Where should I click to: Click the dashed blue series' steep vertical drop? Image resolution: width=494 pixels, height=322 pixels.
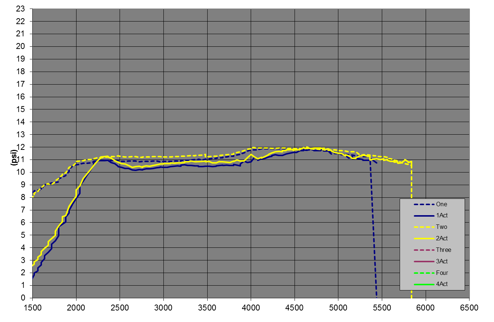[374, 230]
